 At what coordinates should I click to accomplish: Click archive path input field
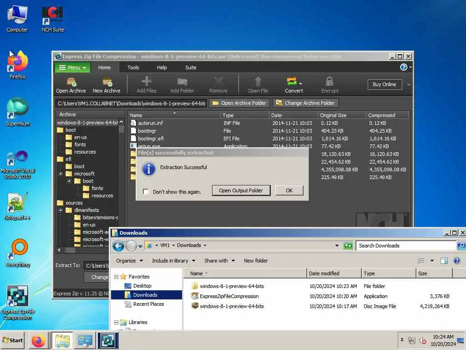(x=131, y=103)
